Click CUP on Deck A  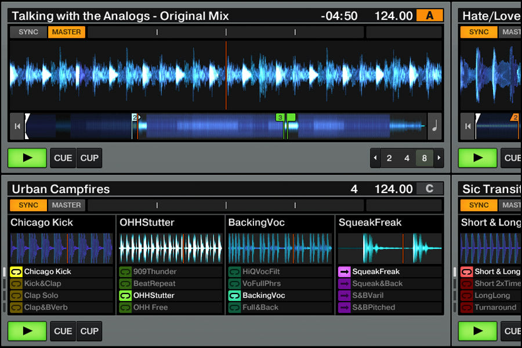pyautogui.click(x=88, y=158)
